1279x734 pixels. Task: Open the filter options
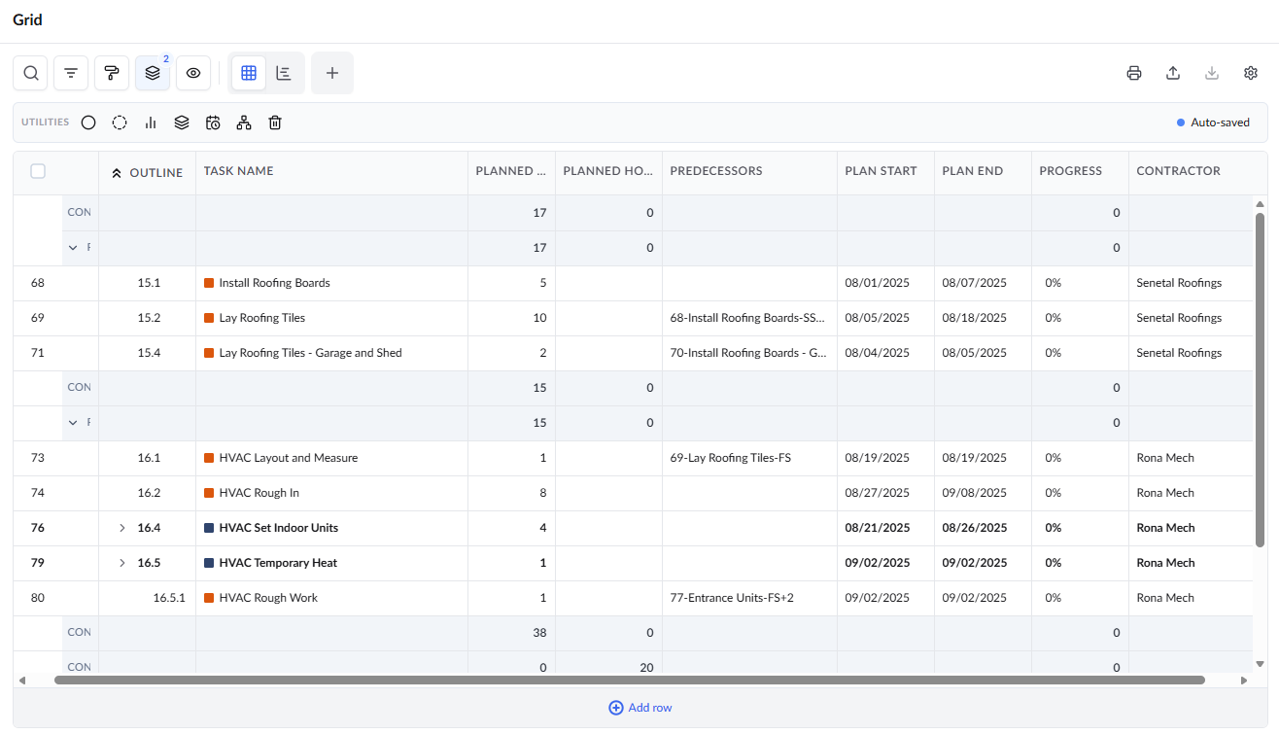click(71, 73)
